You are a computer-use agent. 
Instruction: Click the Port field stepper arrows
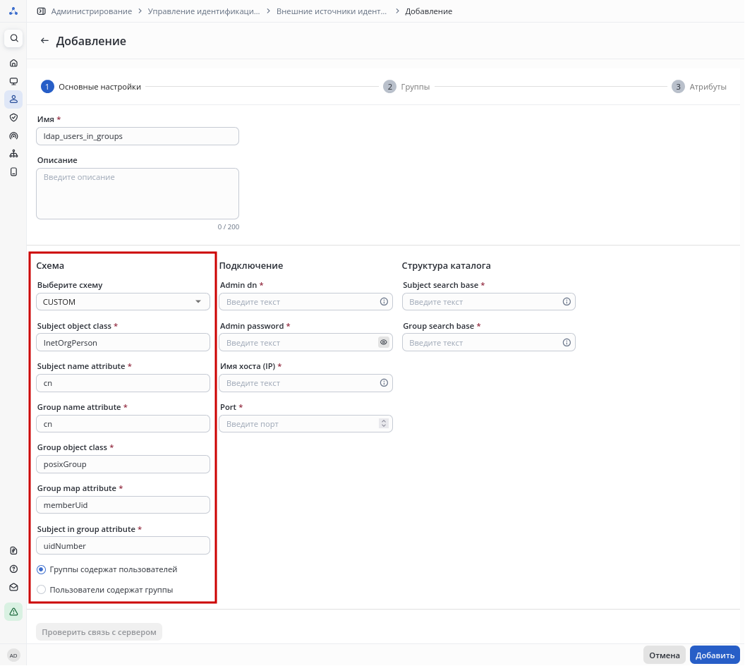384,423
